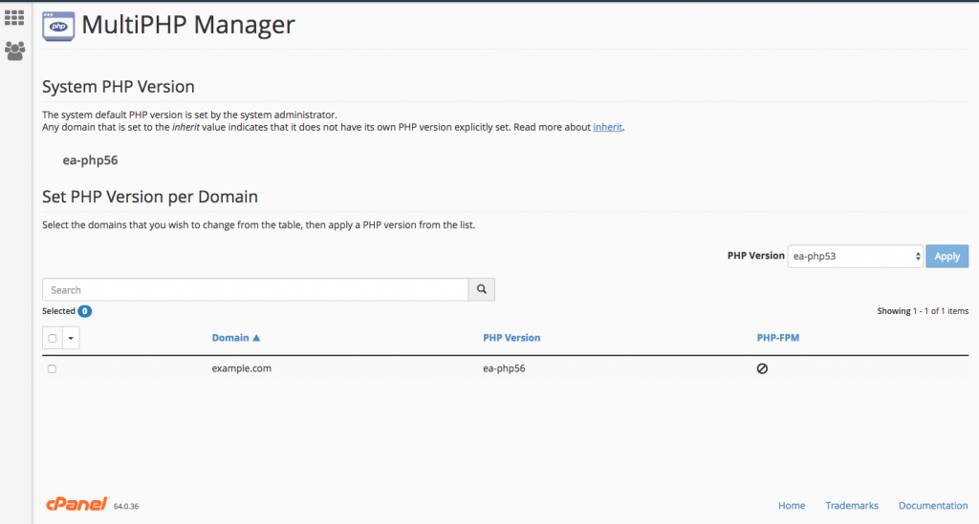Sort table by Domain column header
This screenshot has height=524, width=979.
click(x=230, y=338)
